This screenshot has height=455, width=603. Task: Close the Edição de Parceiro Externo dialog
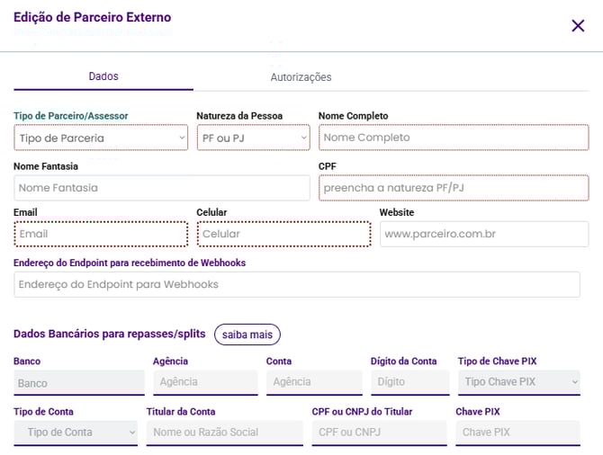click(578, 25)
